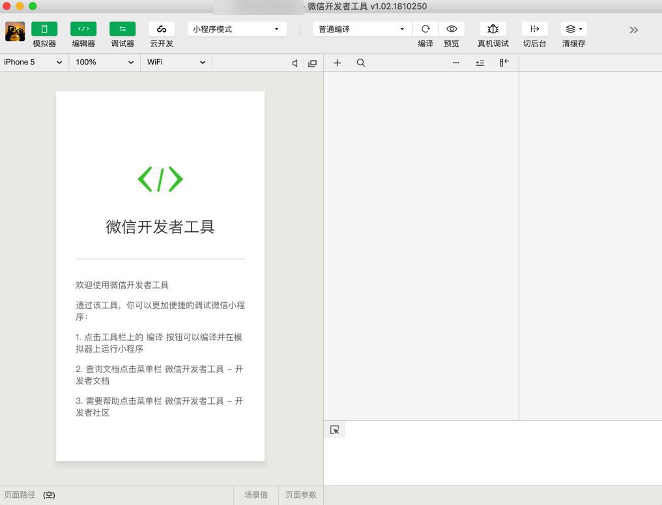Screen dimensions: 662x505
Task: Hide the file tree sidebar
Action: tap(504, 63)
